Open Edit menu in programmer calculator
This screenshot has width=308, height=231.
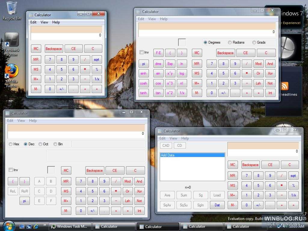pos(10,121)
